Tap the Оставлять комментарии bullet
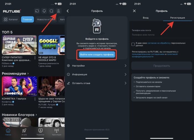This screenshot has width=194, height=140. pyautogui.click(x=148, y=86)
